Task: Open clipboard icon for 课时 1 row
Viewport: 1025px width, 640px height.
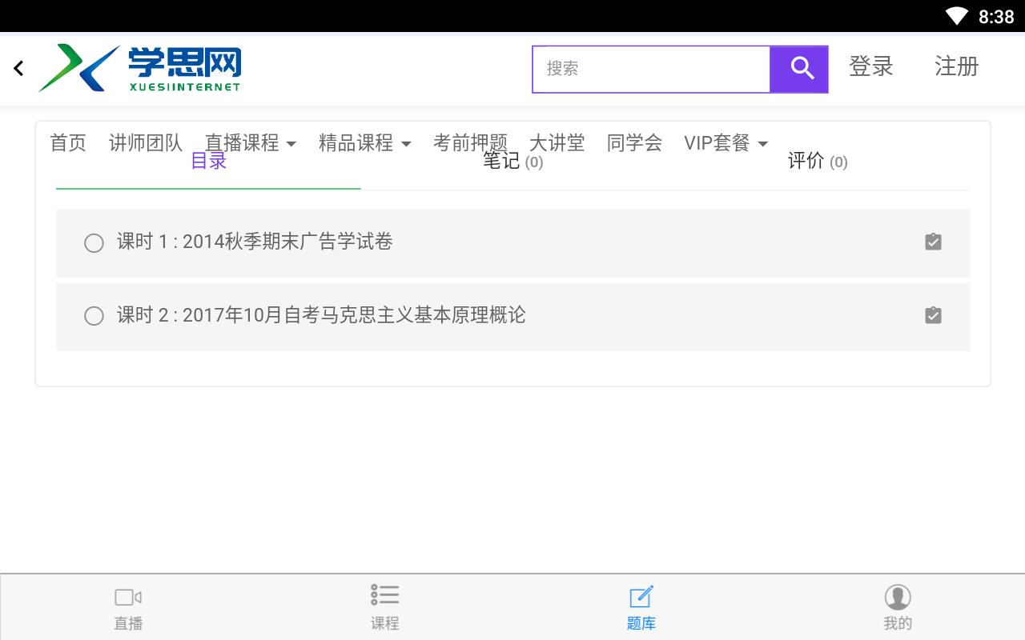Action: point(933,242)
